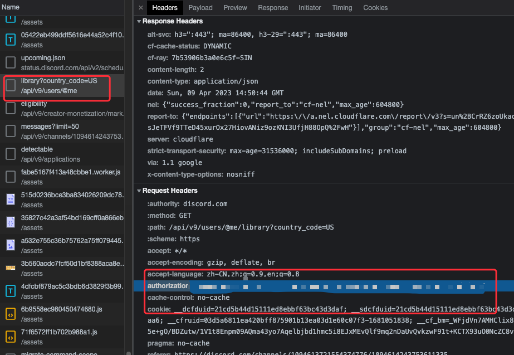Open the Cookies tab

point(375,8)
